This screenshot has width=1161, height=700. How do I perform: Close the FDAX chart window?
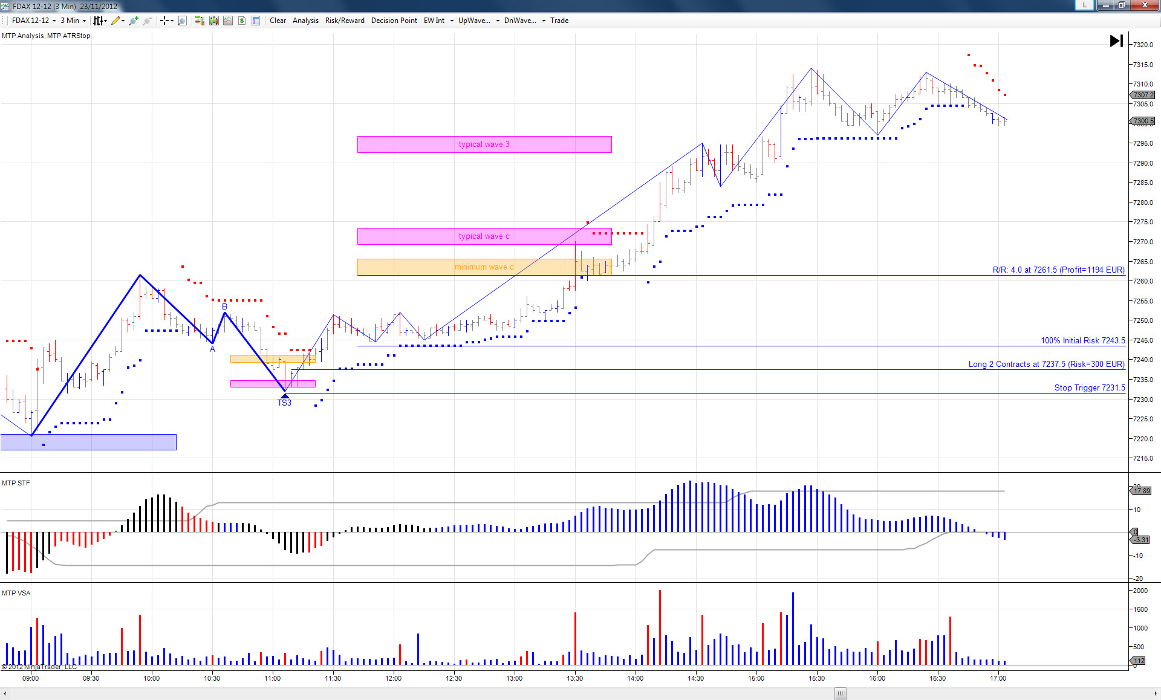[x=1144, y=5]
